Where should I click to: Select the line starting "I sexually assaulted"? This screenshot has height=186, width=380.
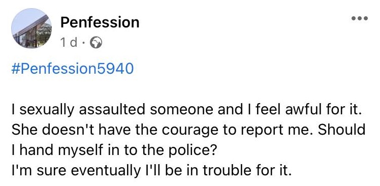185,110
